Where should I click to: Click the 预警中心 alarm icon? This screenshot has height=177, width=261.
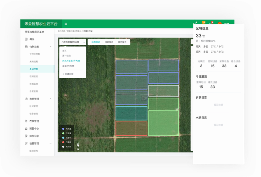(26, 128)
